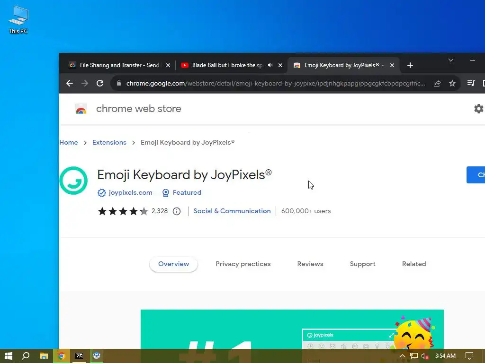Open Windows Start menu
The height and width of the screenshot is (363, 485).
[x=9, y=356]
